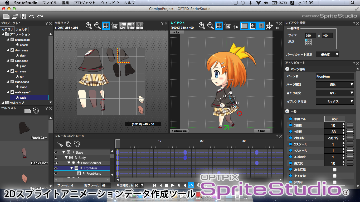This screenshot has width=360, height=202.
Task: Toggle visibility of FrontShoulder part
Action: (x=56, y=163)
